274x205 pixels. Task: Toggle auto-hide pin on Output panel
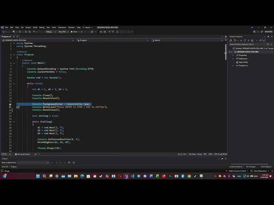tap(222, 159)
